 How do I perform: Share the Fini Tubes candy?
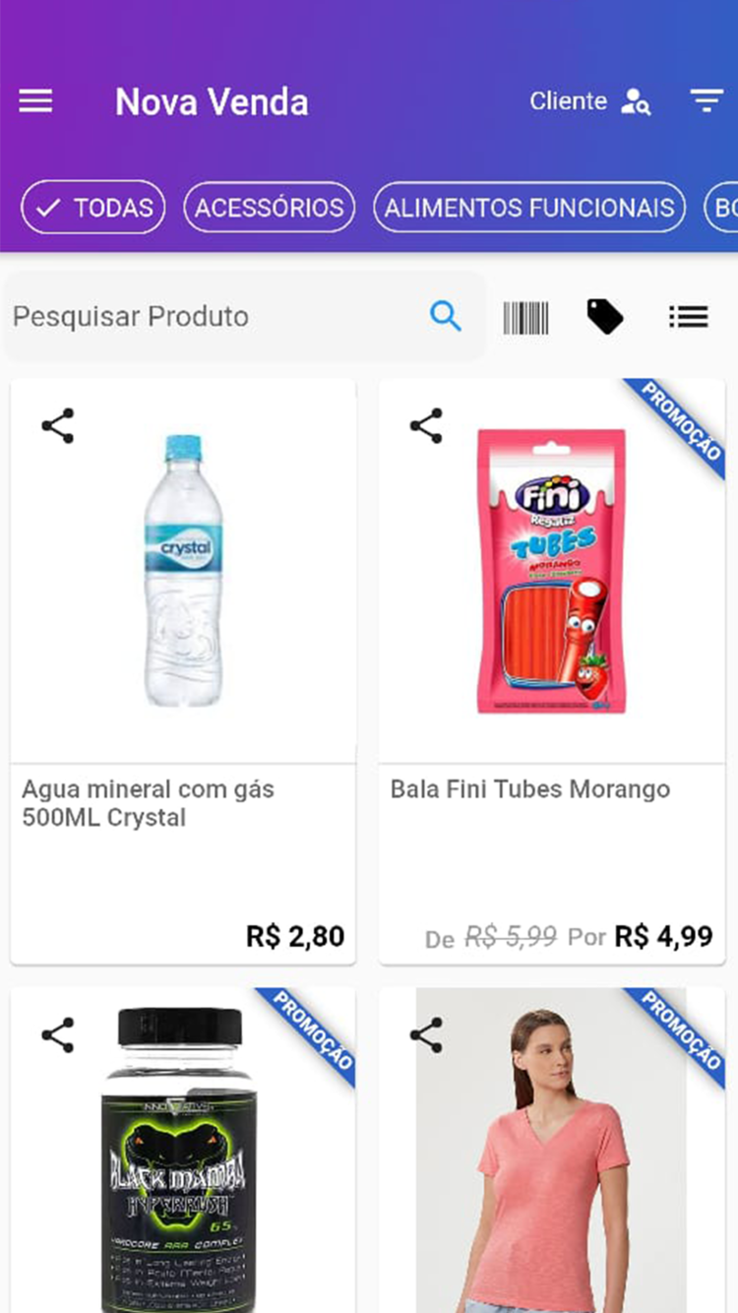426,426
